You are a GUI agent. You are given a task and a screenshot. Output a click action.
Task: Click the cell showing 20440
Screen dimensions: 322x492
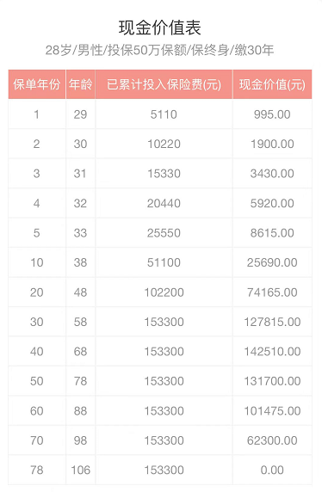pyautogui.click(x=164, y=203)
